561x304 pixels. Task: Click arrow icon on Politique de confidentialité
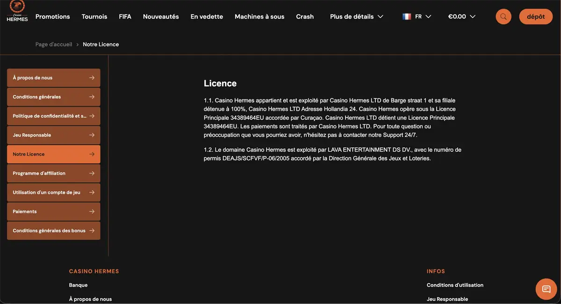coord(92,116)
